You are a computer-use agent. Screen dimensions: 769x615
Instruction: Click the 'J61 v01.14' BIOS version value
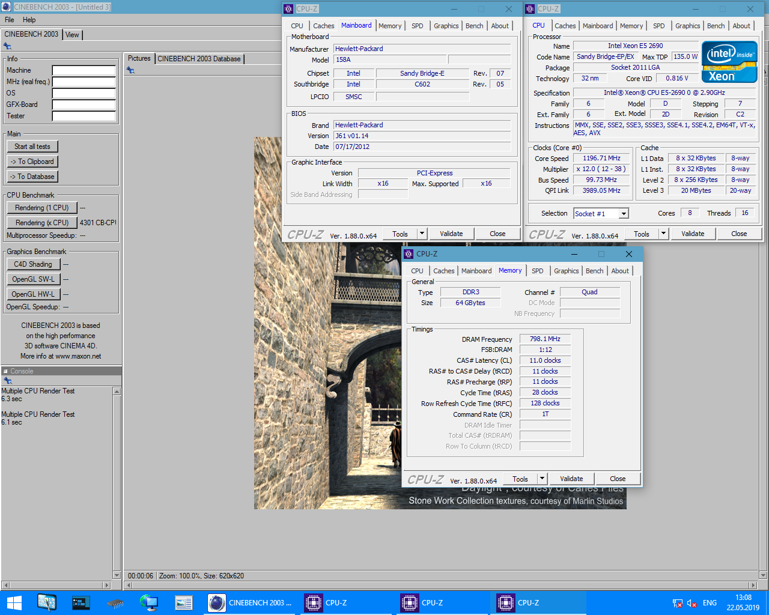click(x=422, y=136)
